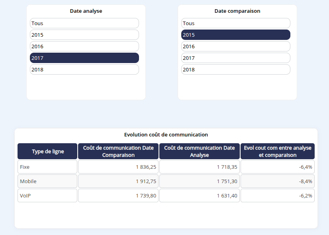Select 'Tous' in Date comparaison filter
Screen dimensions: 329x235
[235, 23]
